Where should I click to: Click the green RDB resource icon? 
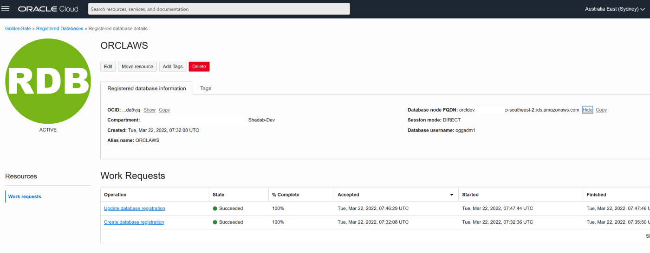(48, 81)
